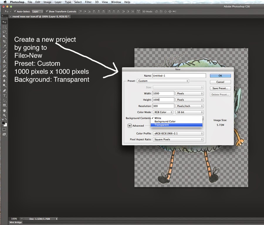
Task: Choose Background Color in the list
Action: [x=177, y=121]
